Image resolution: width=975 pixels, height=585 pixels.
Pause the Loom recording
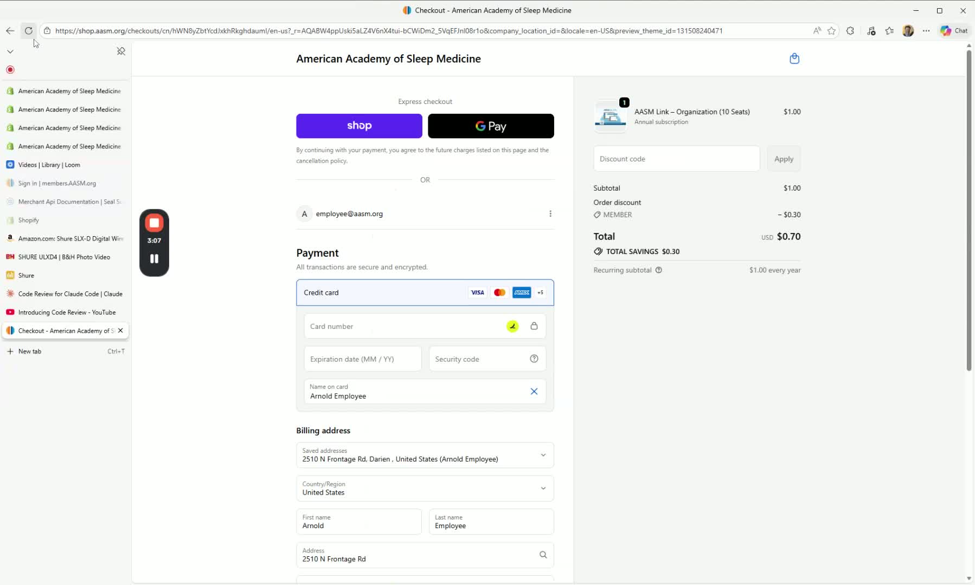tap(154, 259)
